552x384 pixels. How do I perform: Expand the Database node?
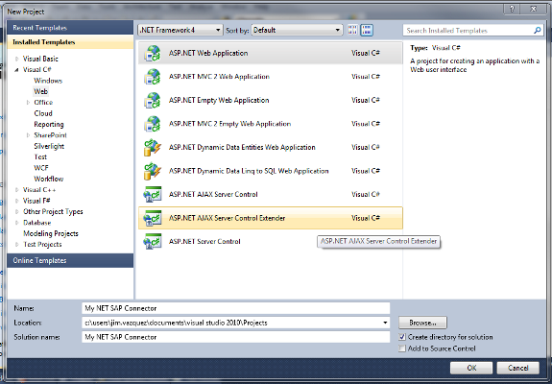click(16, 223)
